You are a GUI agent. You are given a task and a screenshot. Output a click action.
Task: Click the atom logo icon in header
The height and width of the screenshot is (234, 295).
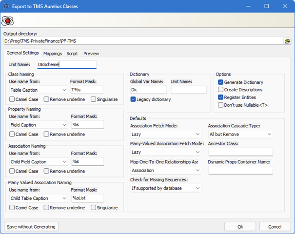tap(7, 20)
